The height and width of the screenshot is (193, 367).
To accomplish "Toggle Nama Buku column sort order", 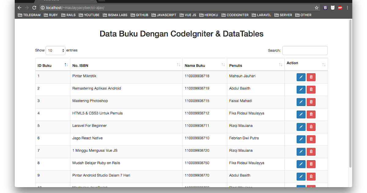I will [222, 65].
